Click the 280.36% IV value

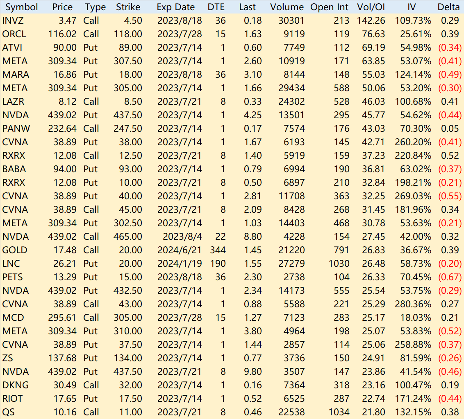pos(413,304)
